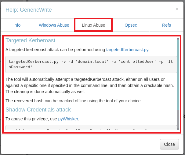Image resolution: width=185 pixels, height=155 pixels.
Task: Click inside the targetedKerberoast.py command code block
Action: pyautogui.click(x=91, y=64)
